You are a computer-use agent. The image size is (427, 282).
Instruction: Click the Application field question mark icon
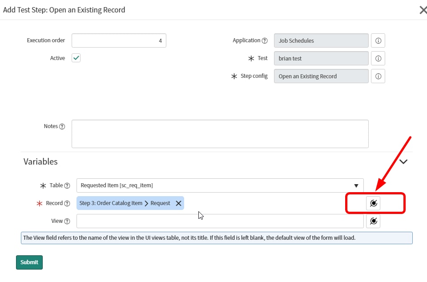click(265, 40)
